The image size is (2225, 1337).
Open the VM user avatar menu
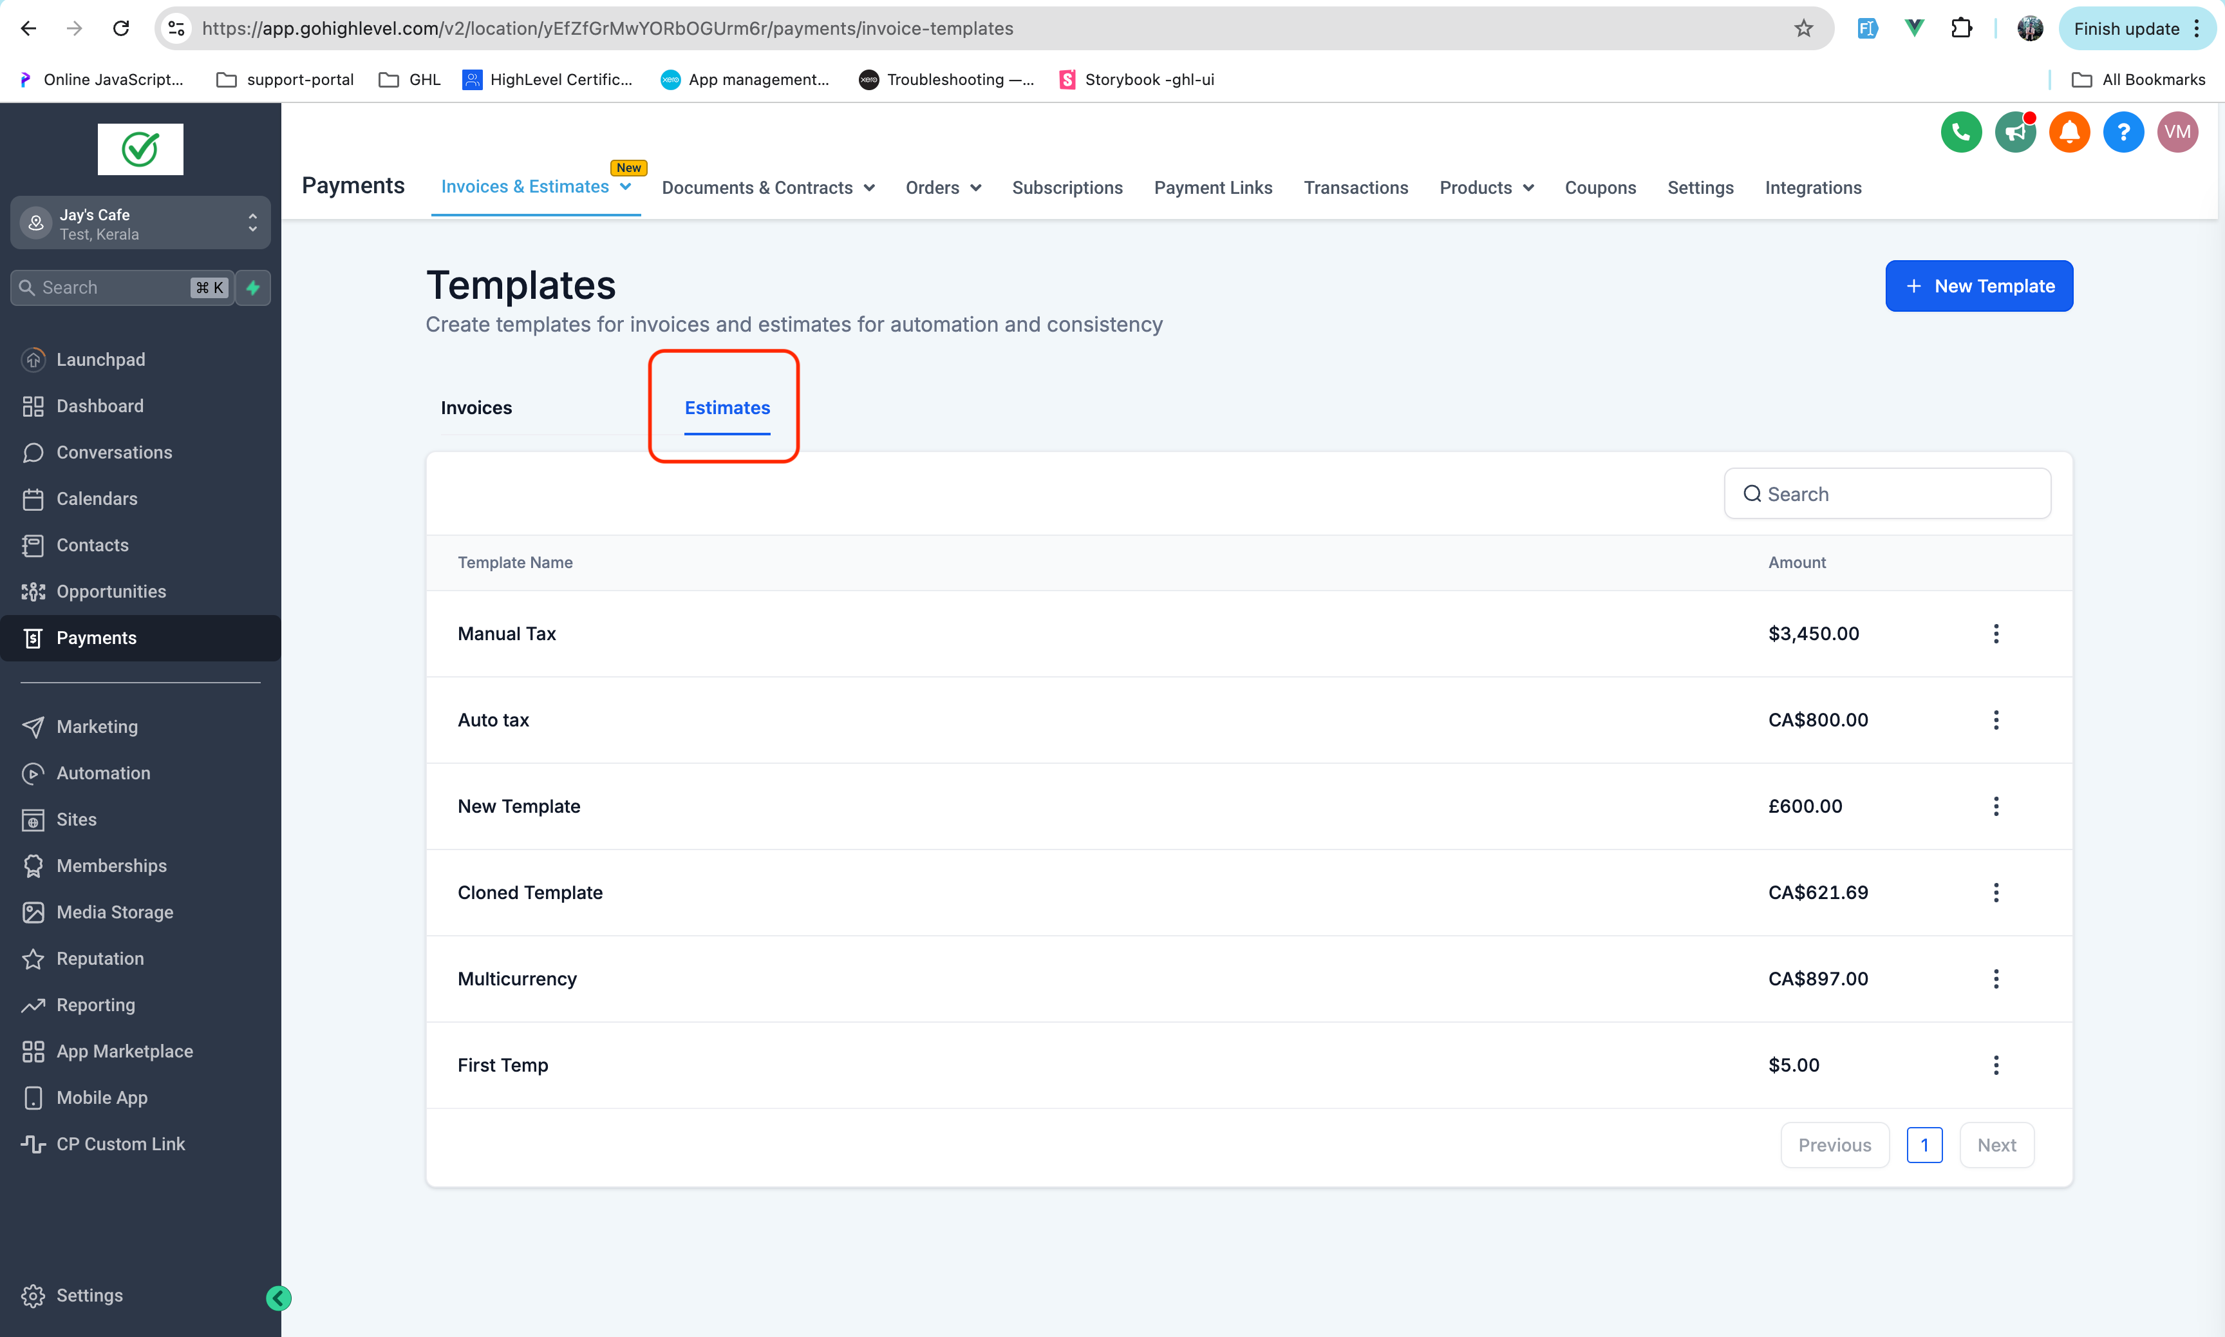[2177, 133]
